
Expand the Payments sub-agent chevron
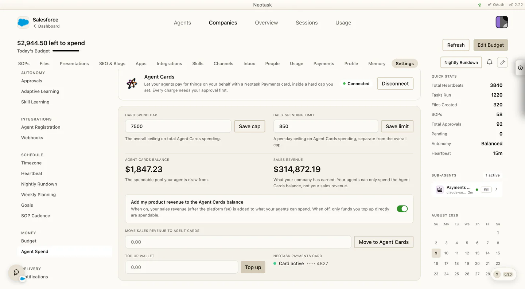[497, 189]
